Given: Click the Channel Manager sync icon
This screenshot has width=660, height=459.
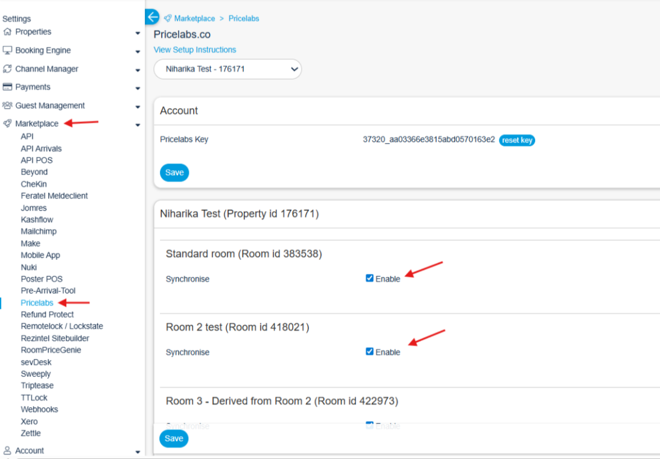Looking at the screenshot, I should [7, 69].
